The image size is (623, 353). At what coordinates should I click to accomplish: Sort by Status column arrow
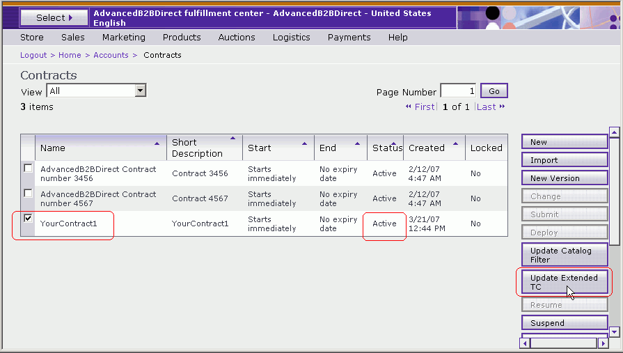[393, 143]
